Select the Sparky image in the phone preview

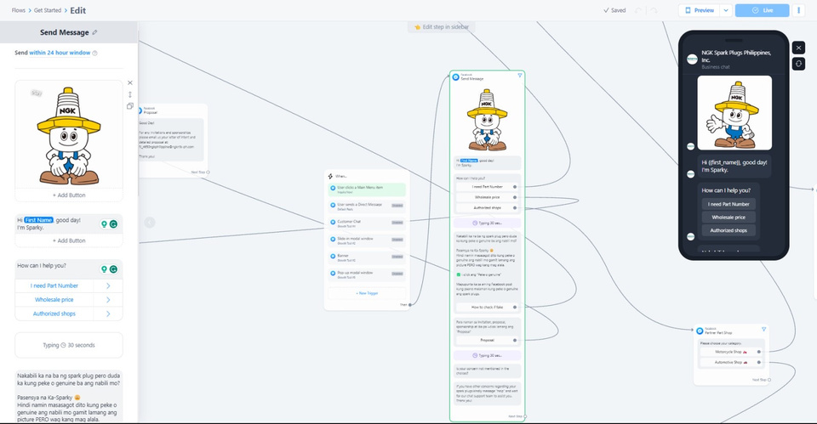point(734,113)
